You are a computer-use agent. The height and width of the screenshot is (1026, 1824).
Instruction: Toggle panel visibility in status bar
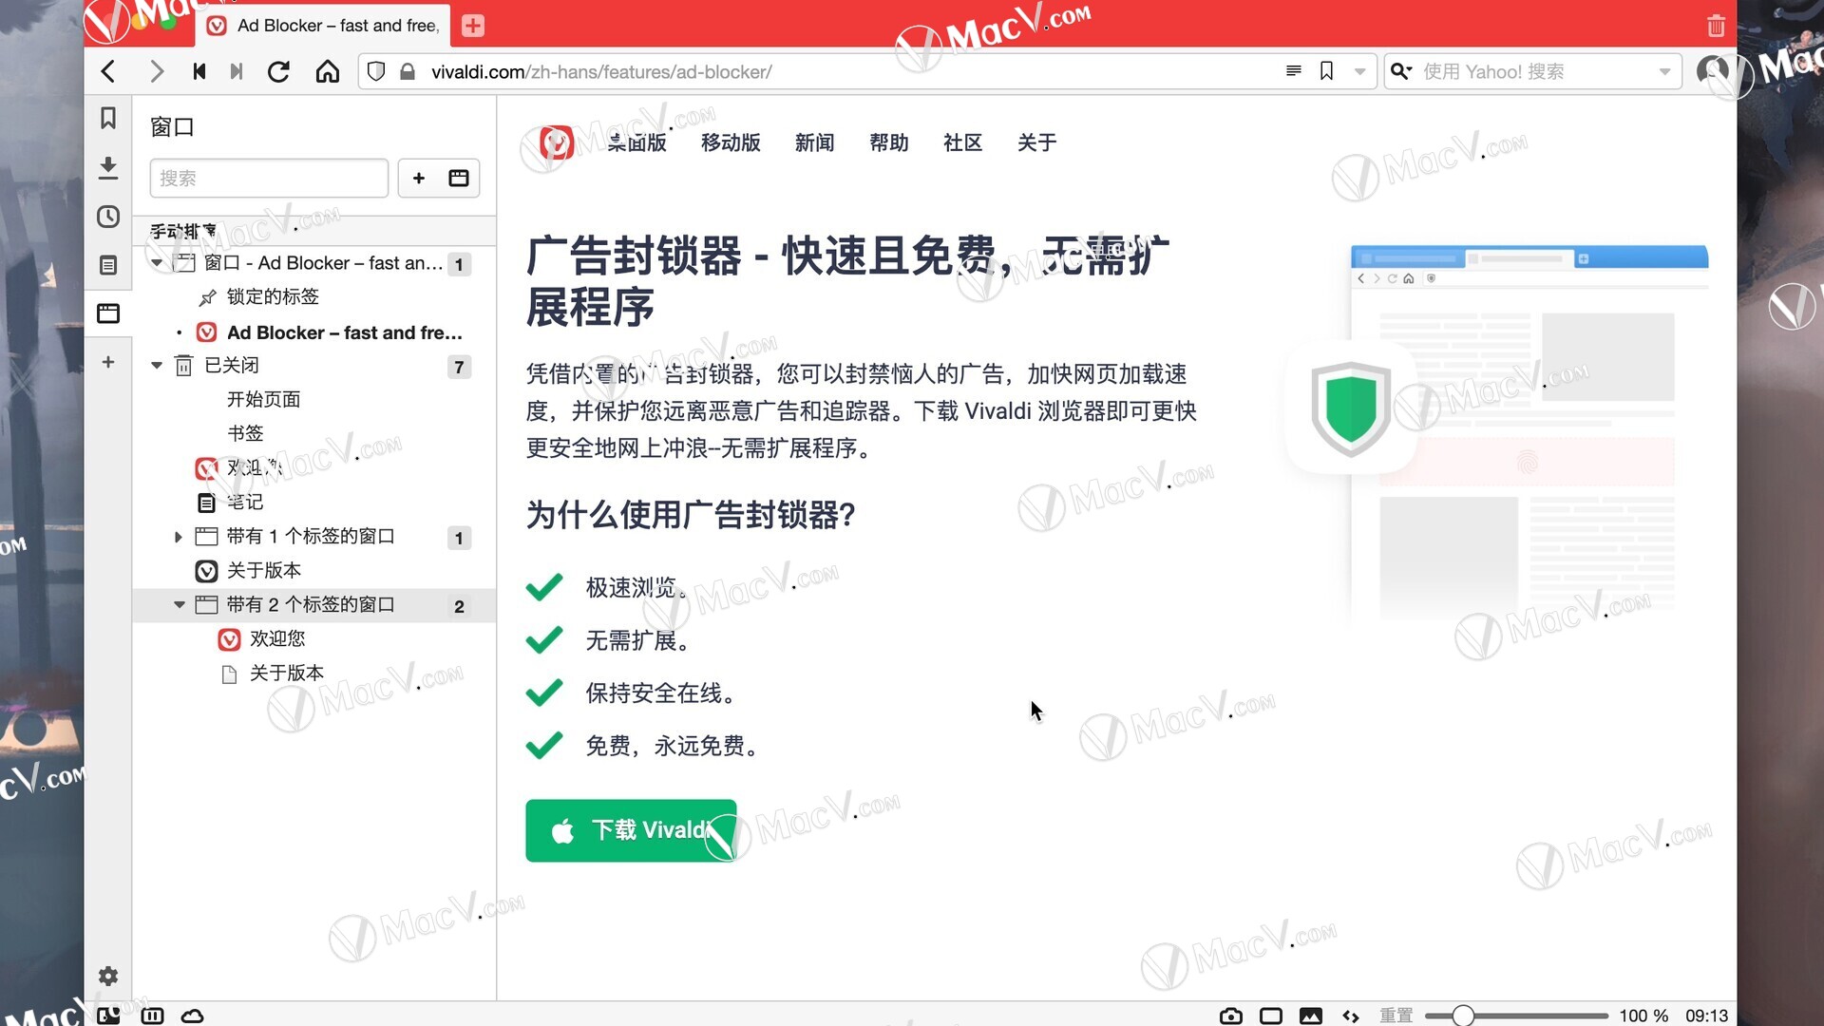pos(108,1016)
